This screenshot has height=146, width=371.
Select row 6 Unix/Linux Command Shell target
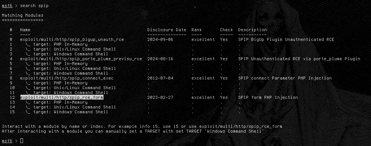(71, 68)
